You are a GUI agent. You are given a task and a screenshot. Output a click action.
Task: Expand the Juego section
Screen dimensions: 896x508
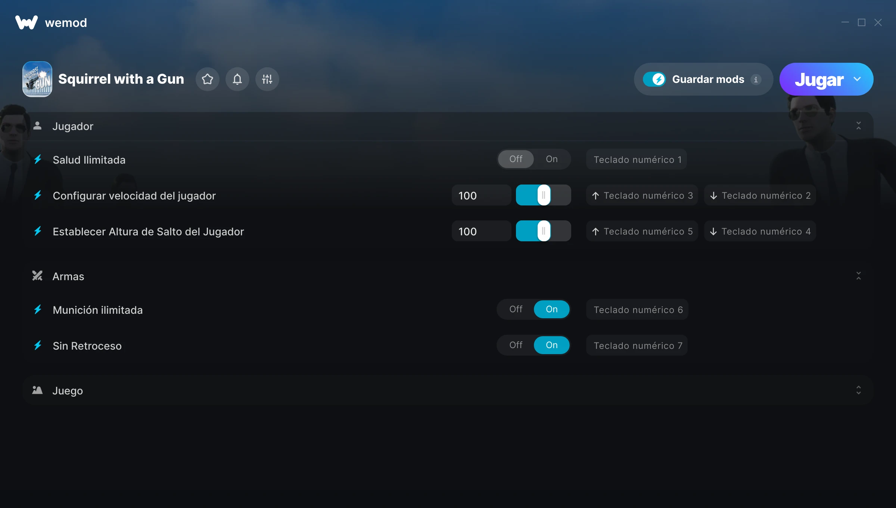point(859,390)
